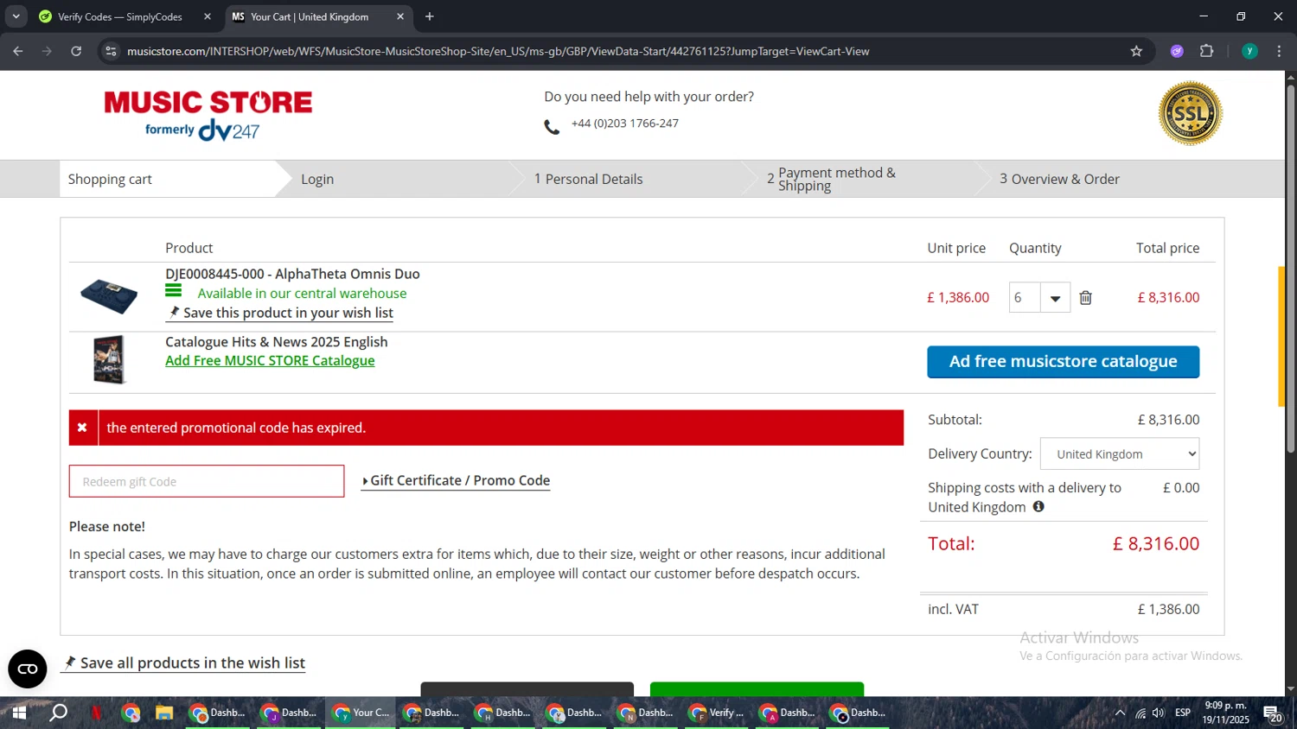Open the clock showing 9:09 p. m.
This screenshot has height=729, width=1297.
(x=1226, y=713)
